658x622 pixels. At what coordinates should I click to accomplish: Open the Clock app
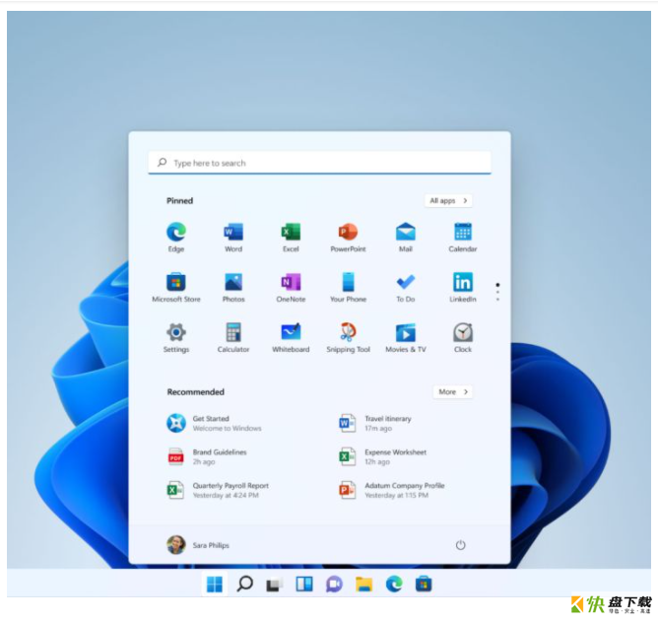463,338
